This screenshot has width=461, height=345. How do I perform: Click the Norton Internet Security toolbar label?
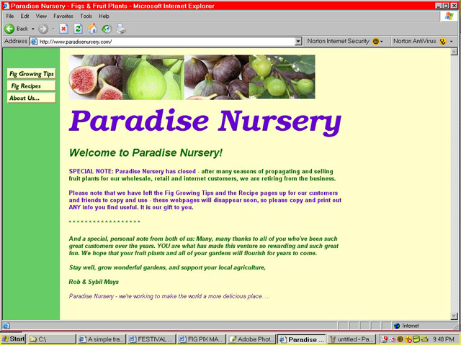tap(338, 41)
